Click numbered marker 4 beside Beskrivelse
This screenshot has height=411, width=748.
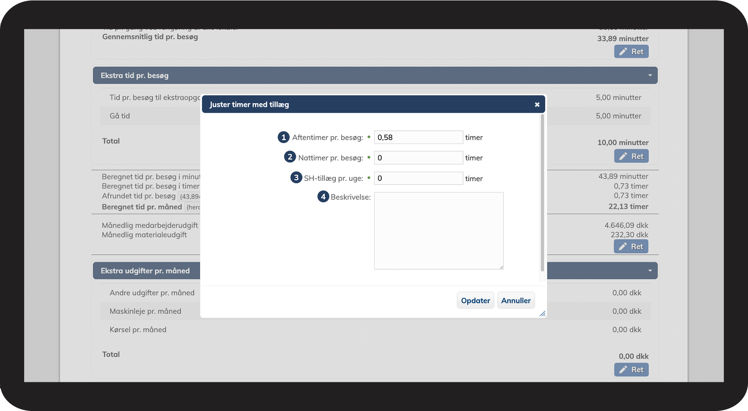coord(323,196)
